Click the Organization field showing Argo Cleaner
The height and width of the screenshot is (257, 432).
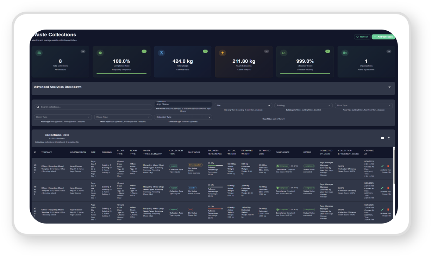183,104
